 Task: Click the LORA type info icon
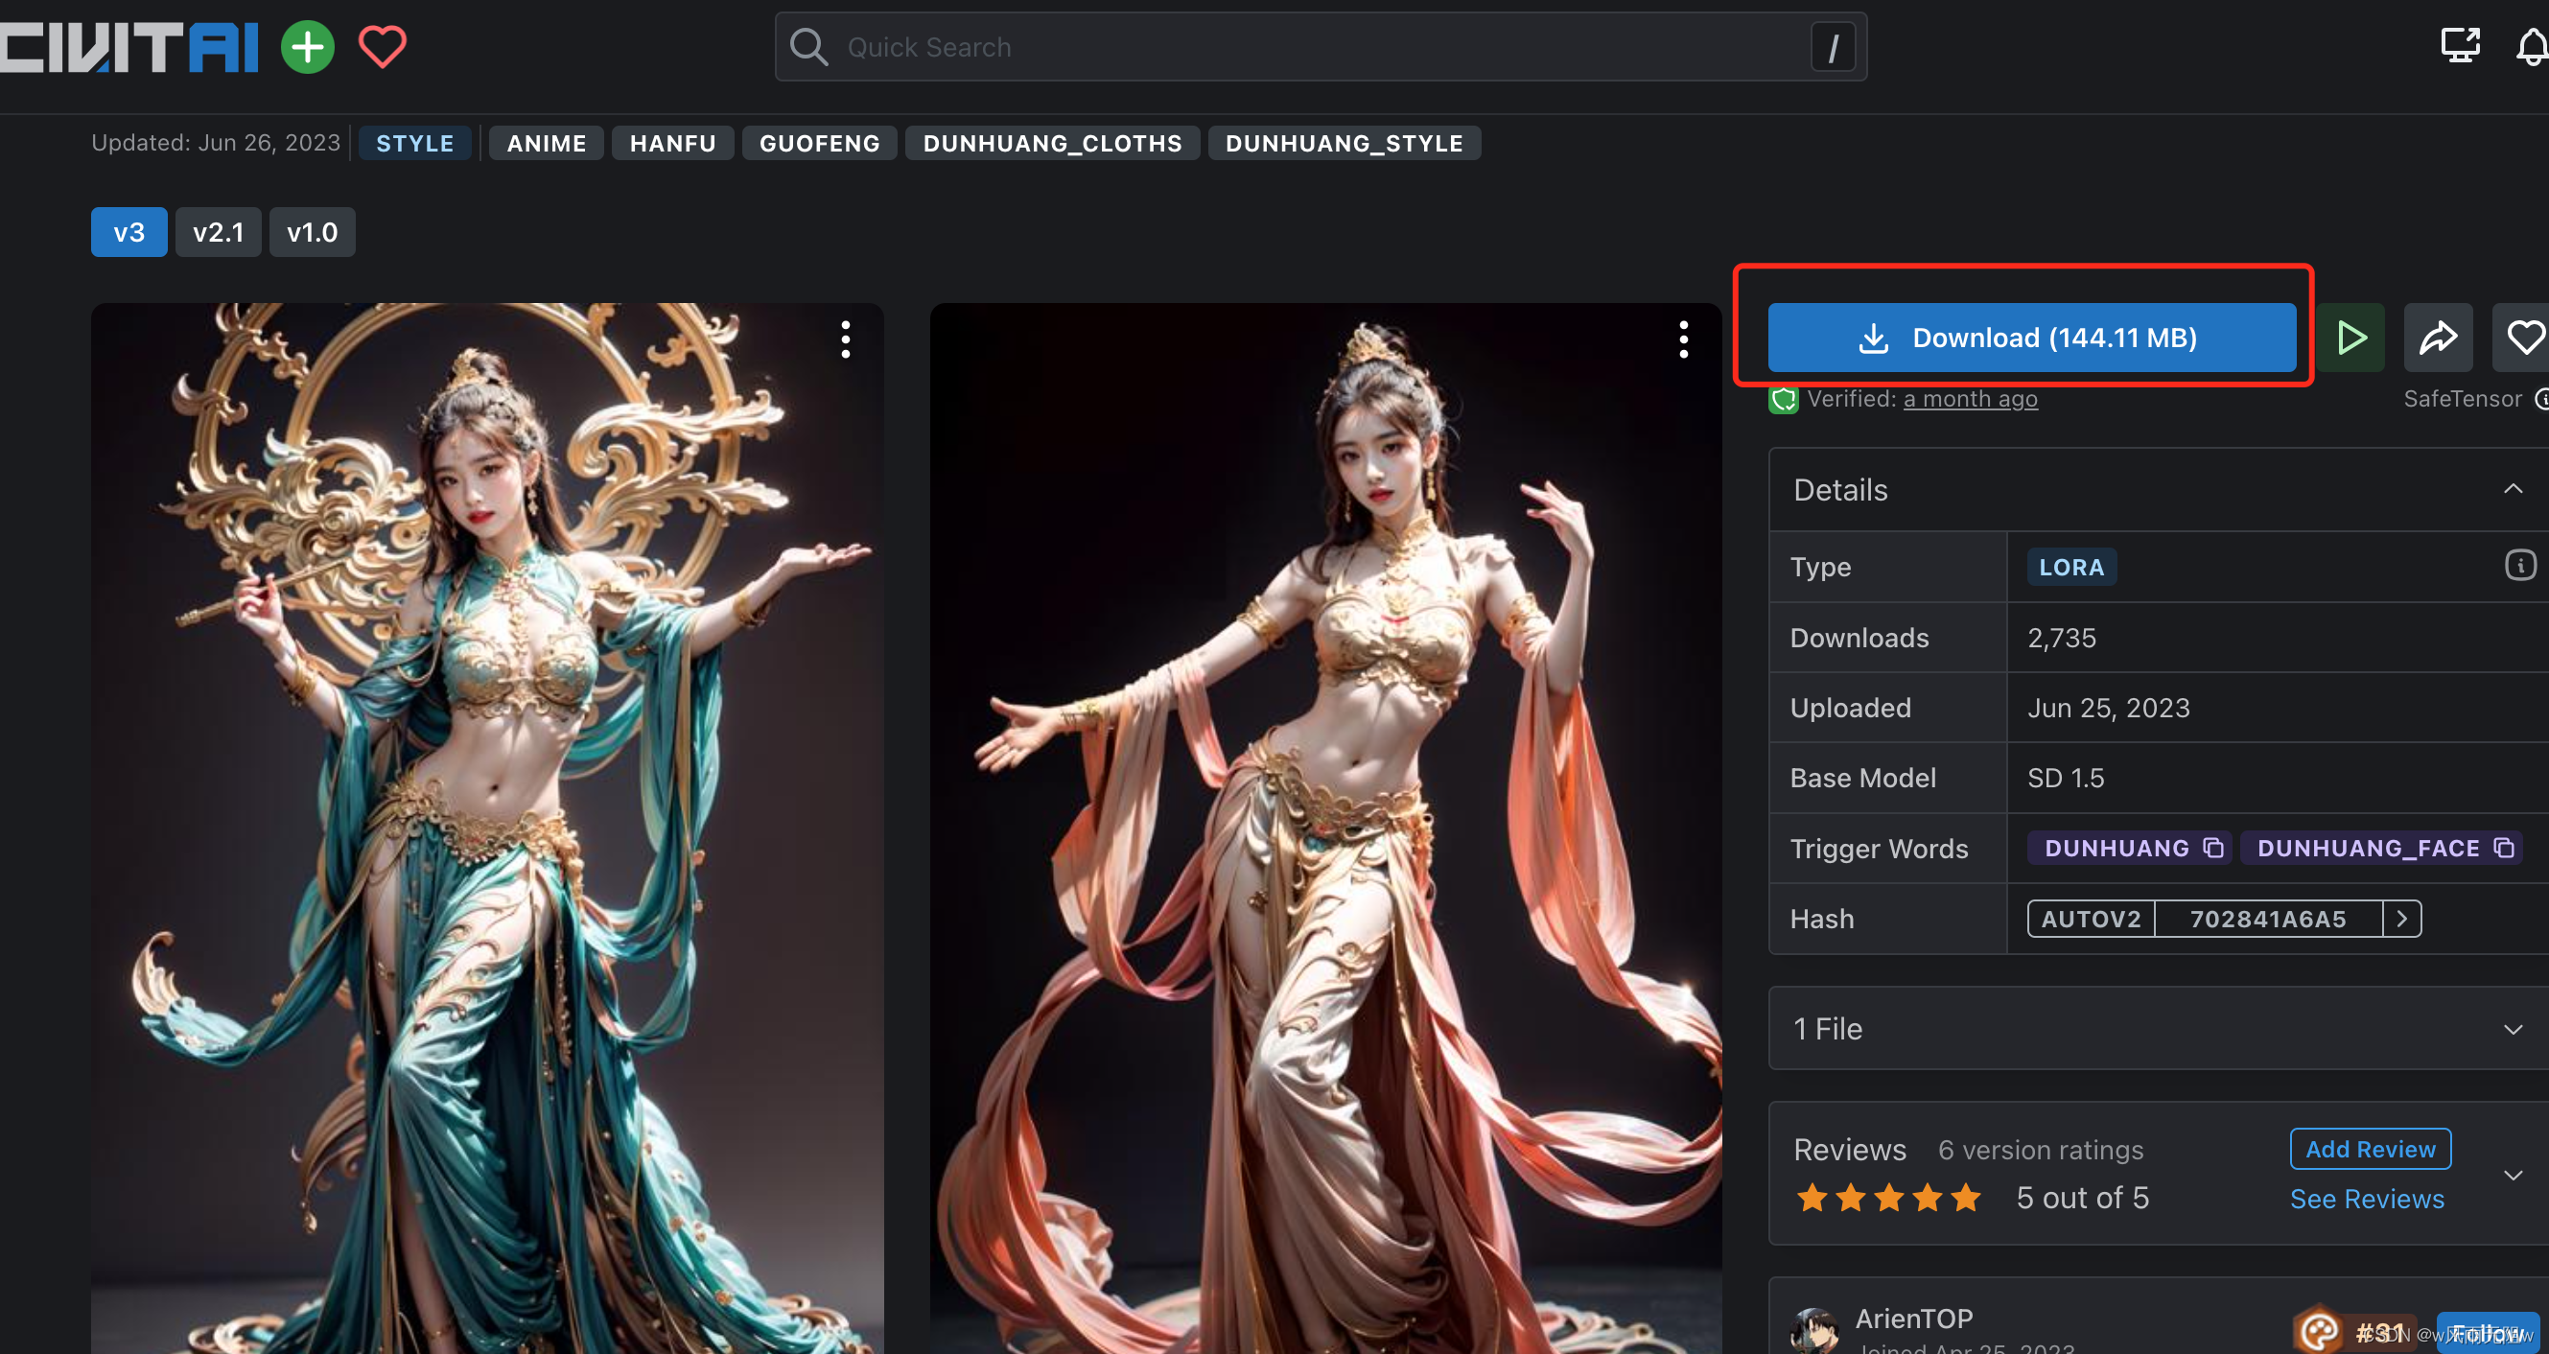click(x=2519, y=565)
